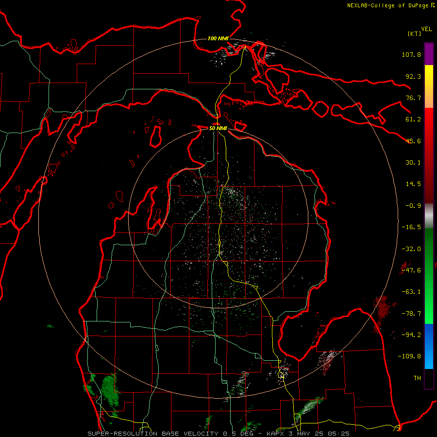
Task: Click the -78.7 legend value
Action: 411,314
